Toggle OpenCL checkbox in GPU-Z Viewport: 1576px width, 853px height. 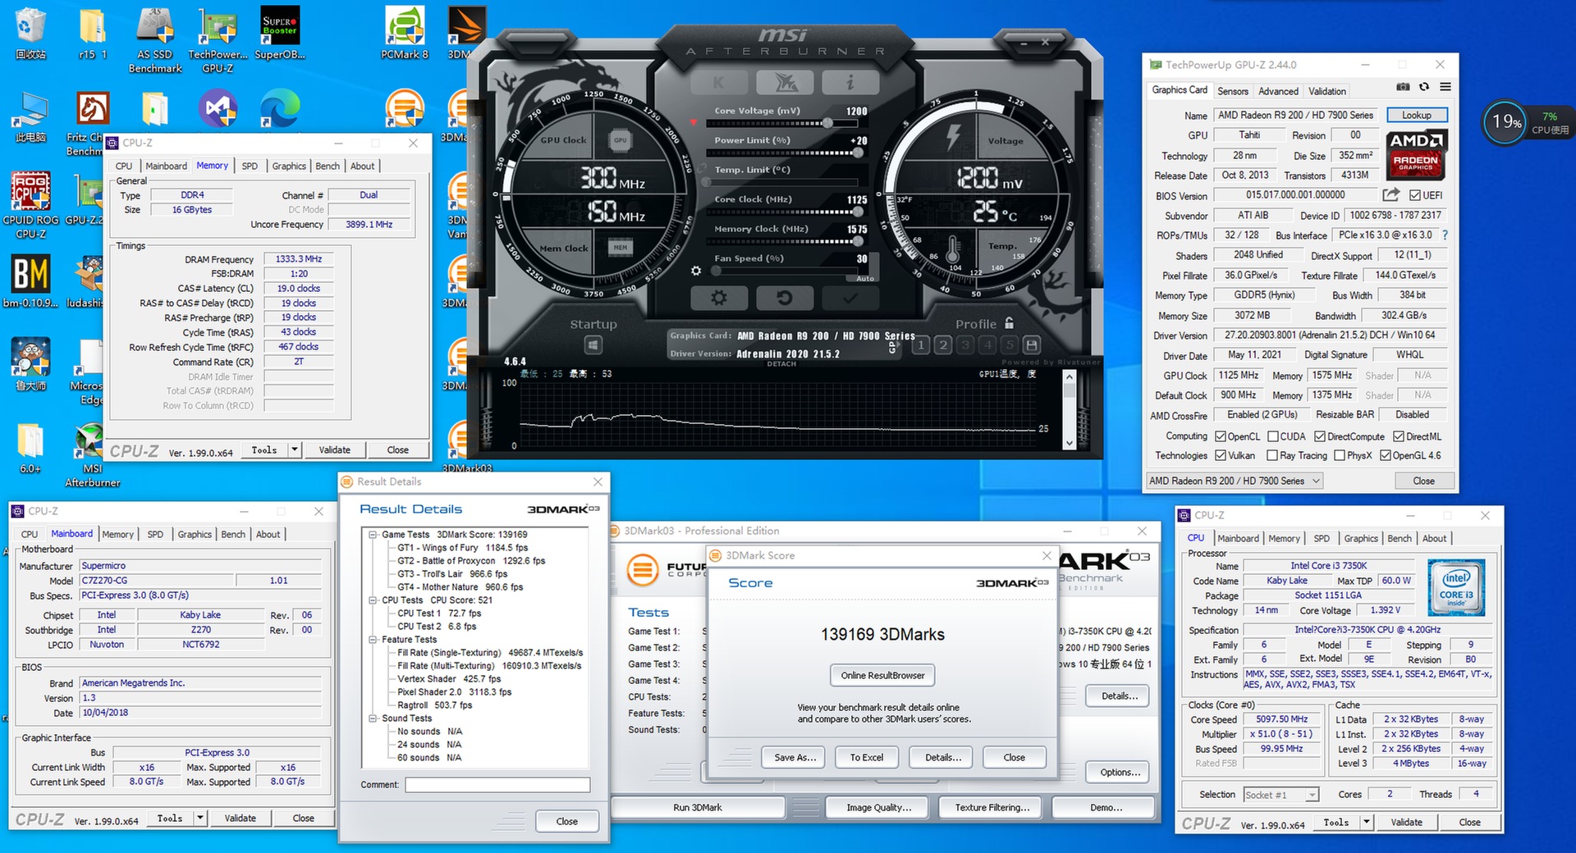(x=1221, y=436)
